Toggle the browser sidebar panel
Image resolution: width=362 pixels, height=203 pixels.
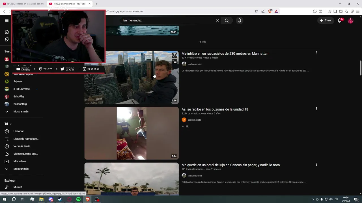(x=335, y=11)
